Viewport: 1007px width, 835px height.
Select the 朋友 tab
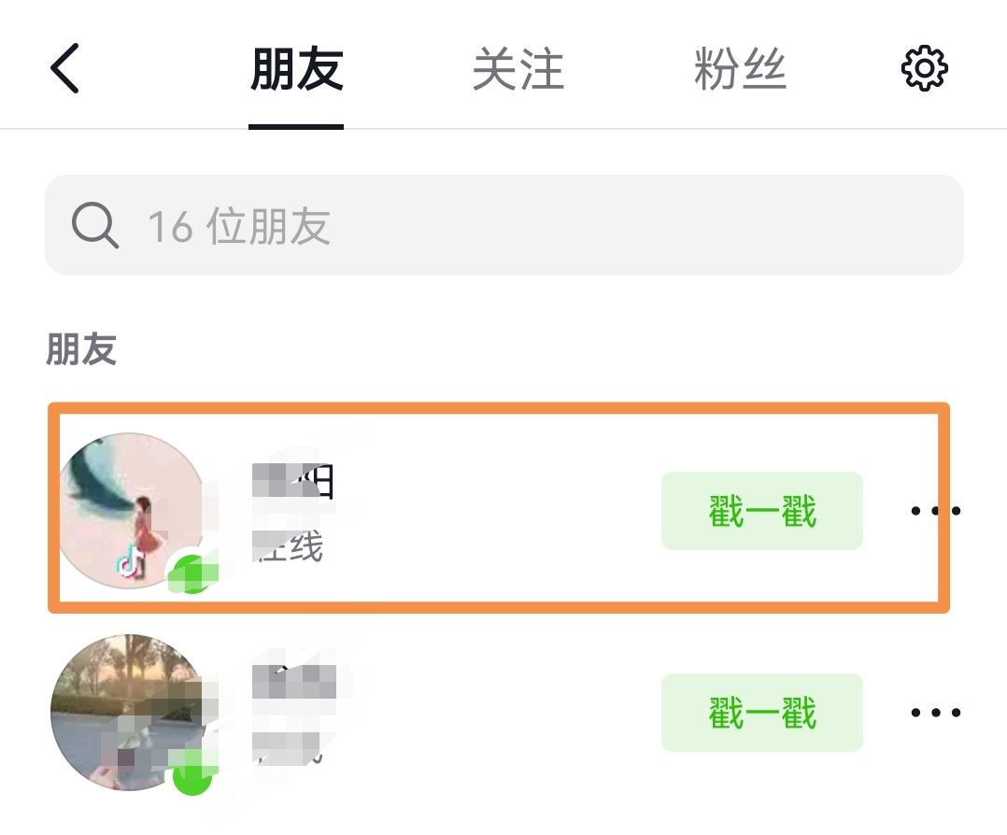[x=296, y=69]
